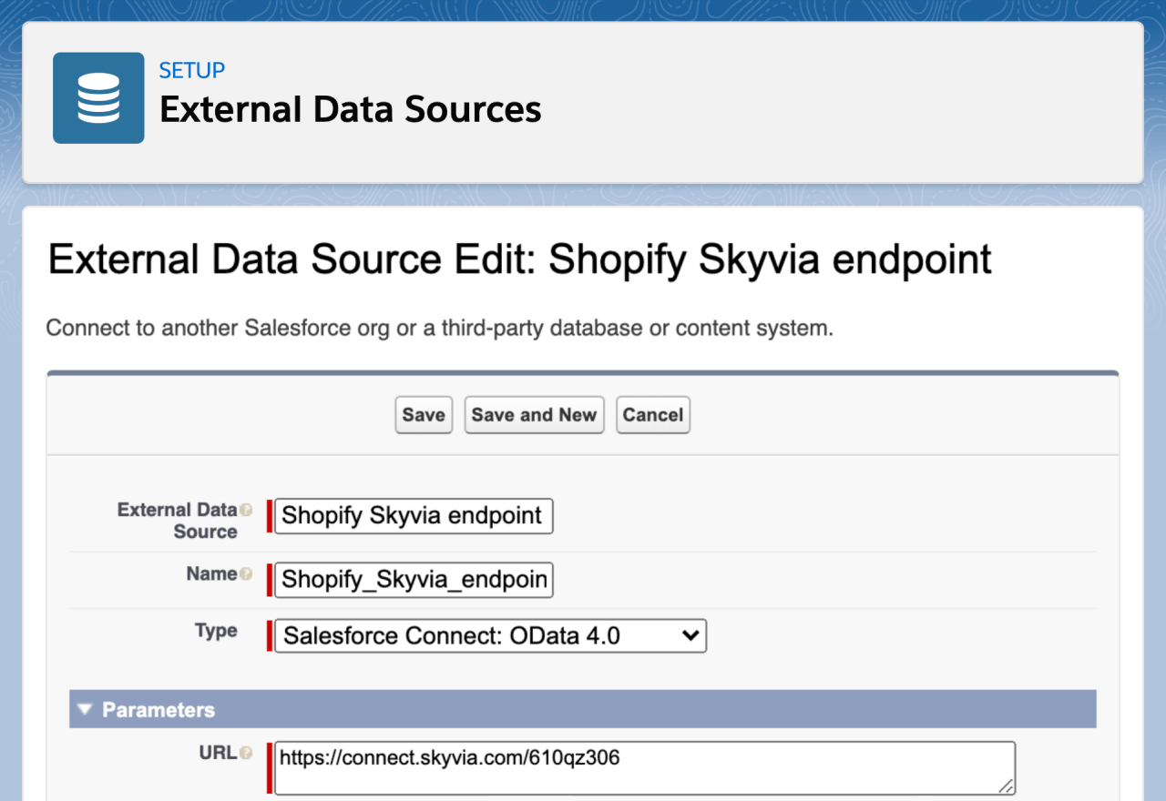Click the Name field label
This screenshot has width=1166, height=801.
211,573
